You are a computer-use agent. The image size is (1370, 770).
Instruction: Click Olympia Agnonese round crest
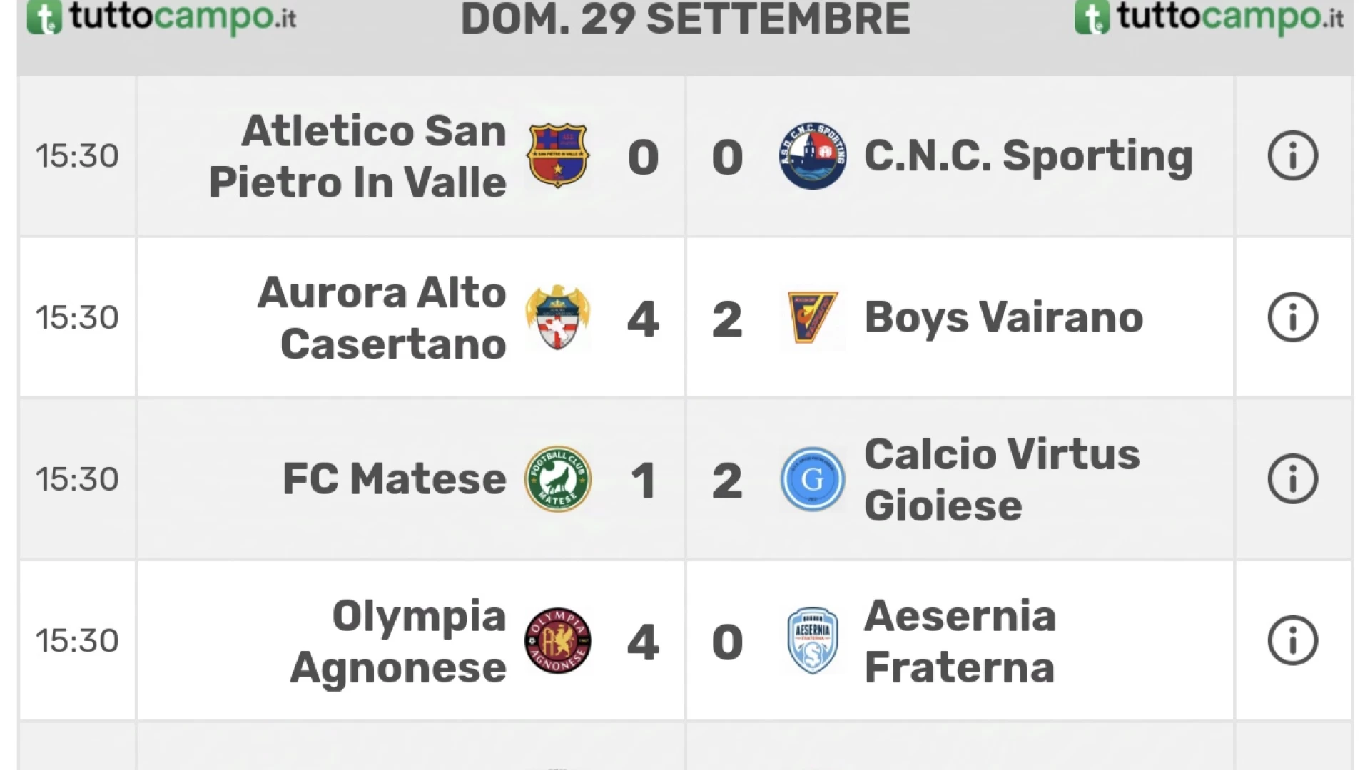click(x=557, y=640)
